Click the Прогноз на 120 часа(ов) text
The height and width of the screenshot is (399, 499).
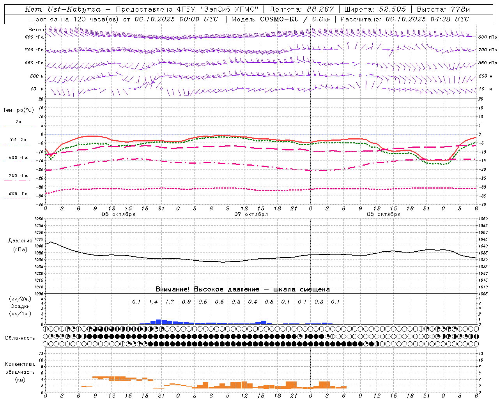(75, 19)
